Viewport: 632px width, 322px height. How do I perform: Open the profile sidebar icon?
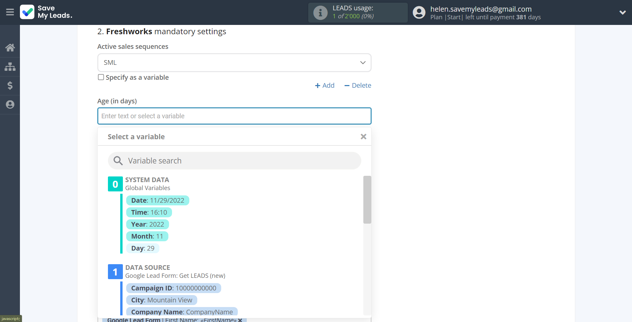10,104
